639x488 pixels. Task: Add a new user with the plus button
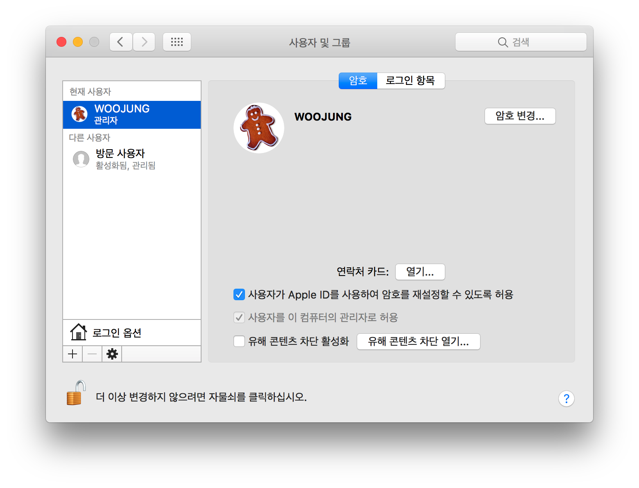click(x=73, y=354)
